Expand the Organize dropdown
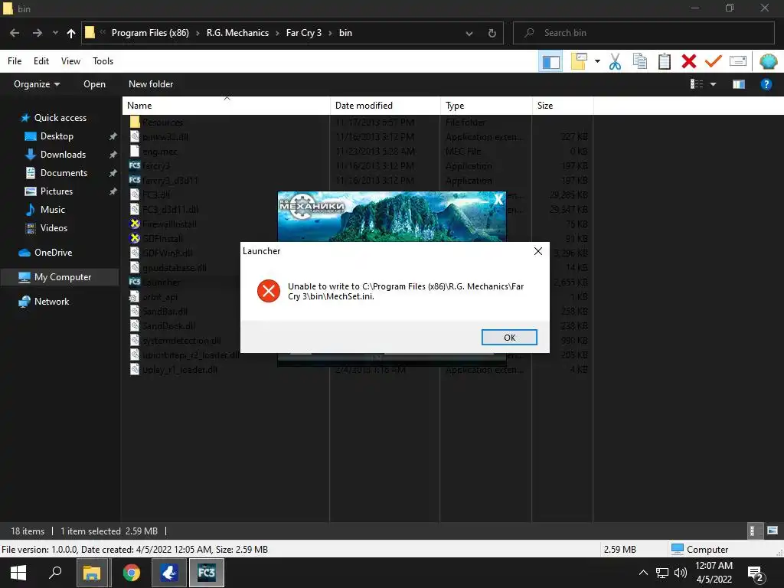The width and height of the screenshot is (784, 588). pos(37,84)
